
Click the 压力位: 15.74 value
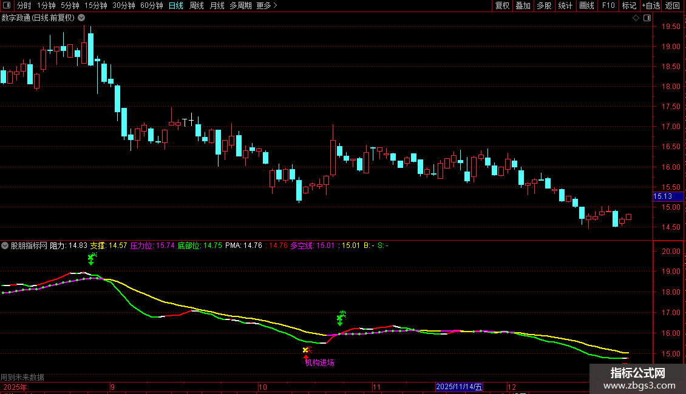tap(152, 245)
